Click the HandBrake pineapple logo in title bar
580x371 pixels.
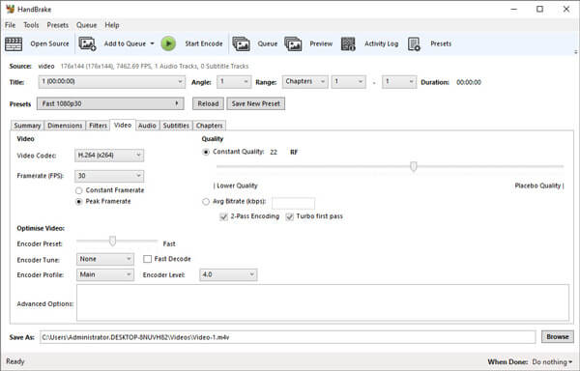tap(10, 9)
